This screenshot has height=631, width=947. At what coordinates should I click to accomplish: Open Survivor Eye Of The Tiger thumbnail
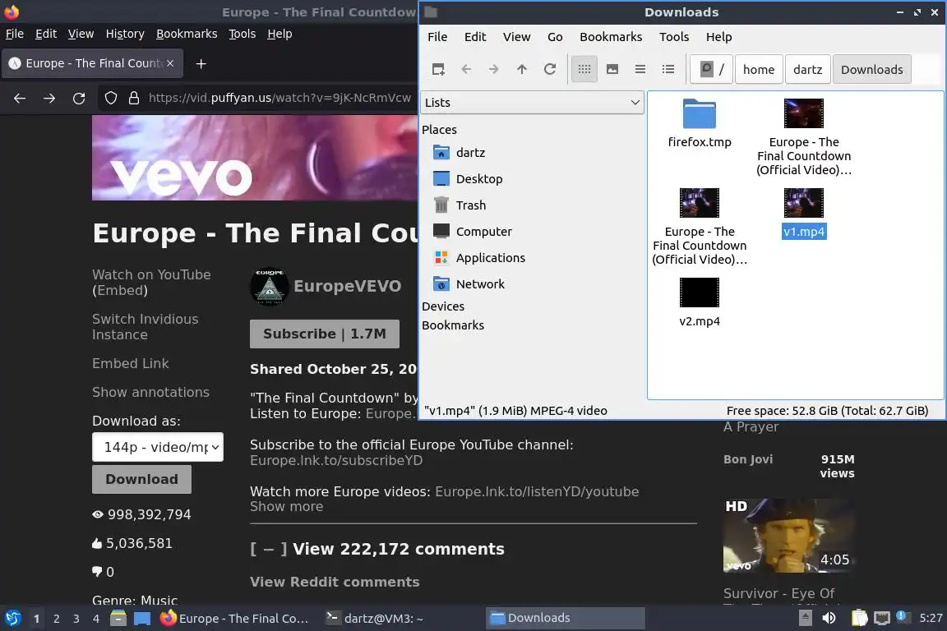[788, 535]
